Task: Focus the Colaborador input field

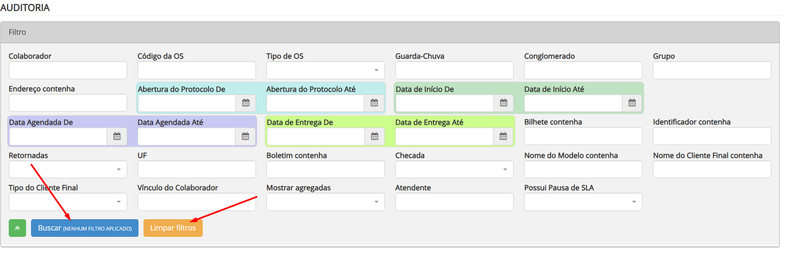Action: click(x=68, y=70)
